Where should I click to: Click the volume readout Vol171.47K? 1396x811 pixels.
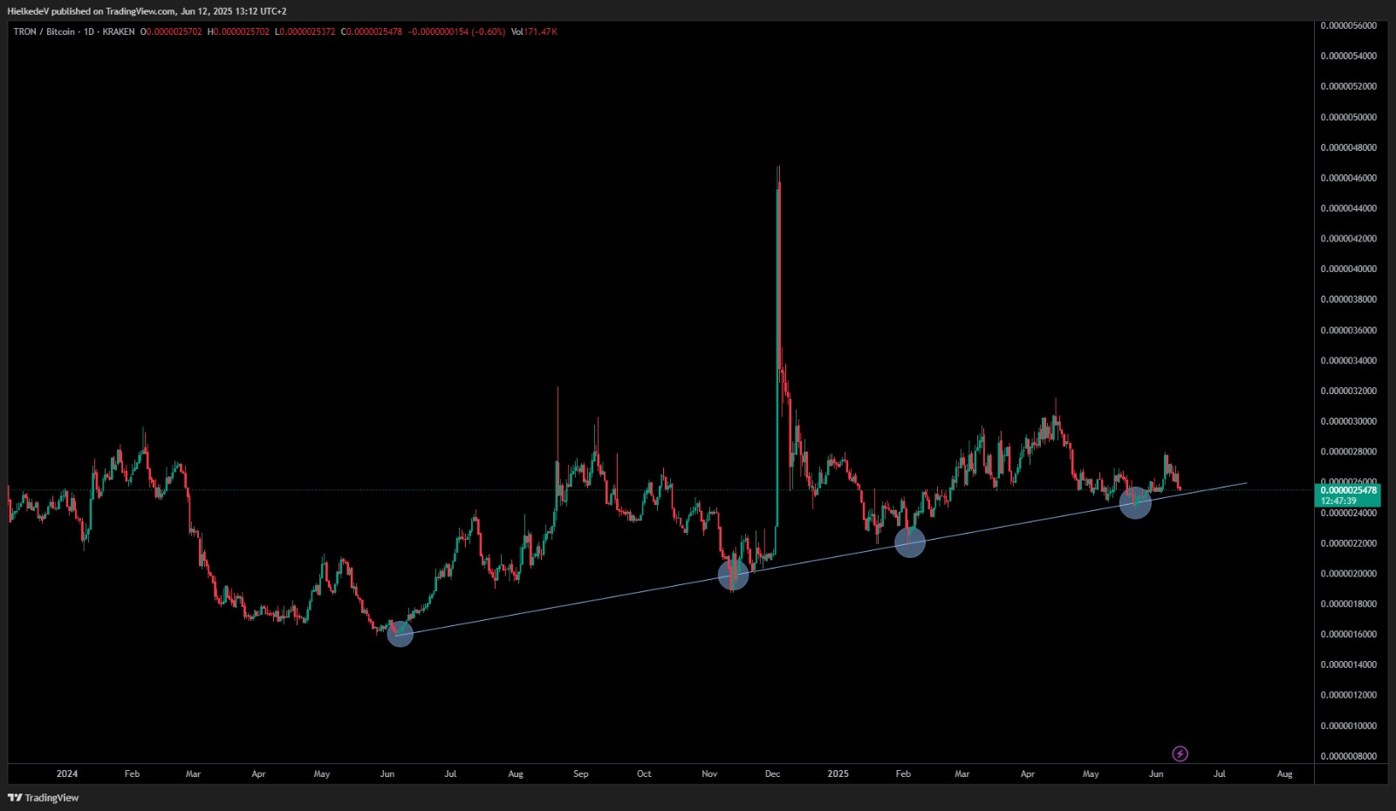pyautogui.click(x=534, y=31)
